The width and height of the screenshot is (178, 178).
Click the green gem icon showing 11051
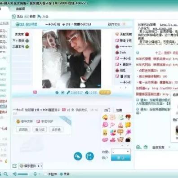(x=87, y=93)
